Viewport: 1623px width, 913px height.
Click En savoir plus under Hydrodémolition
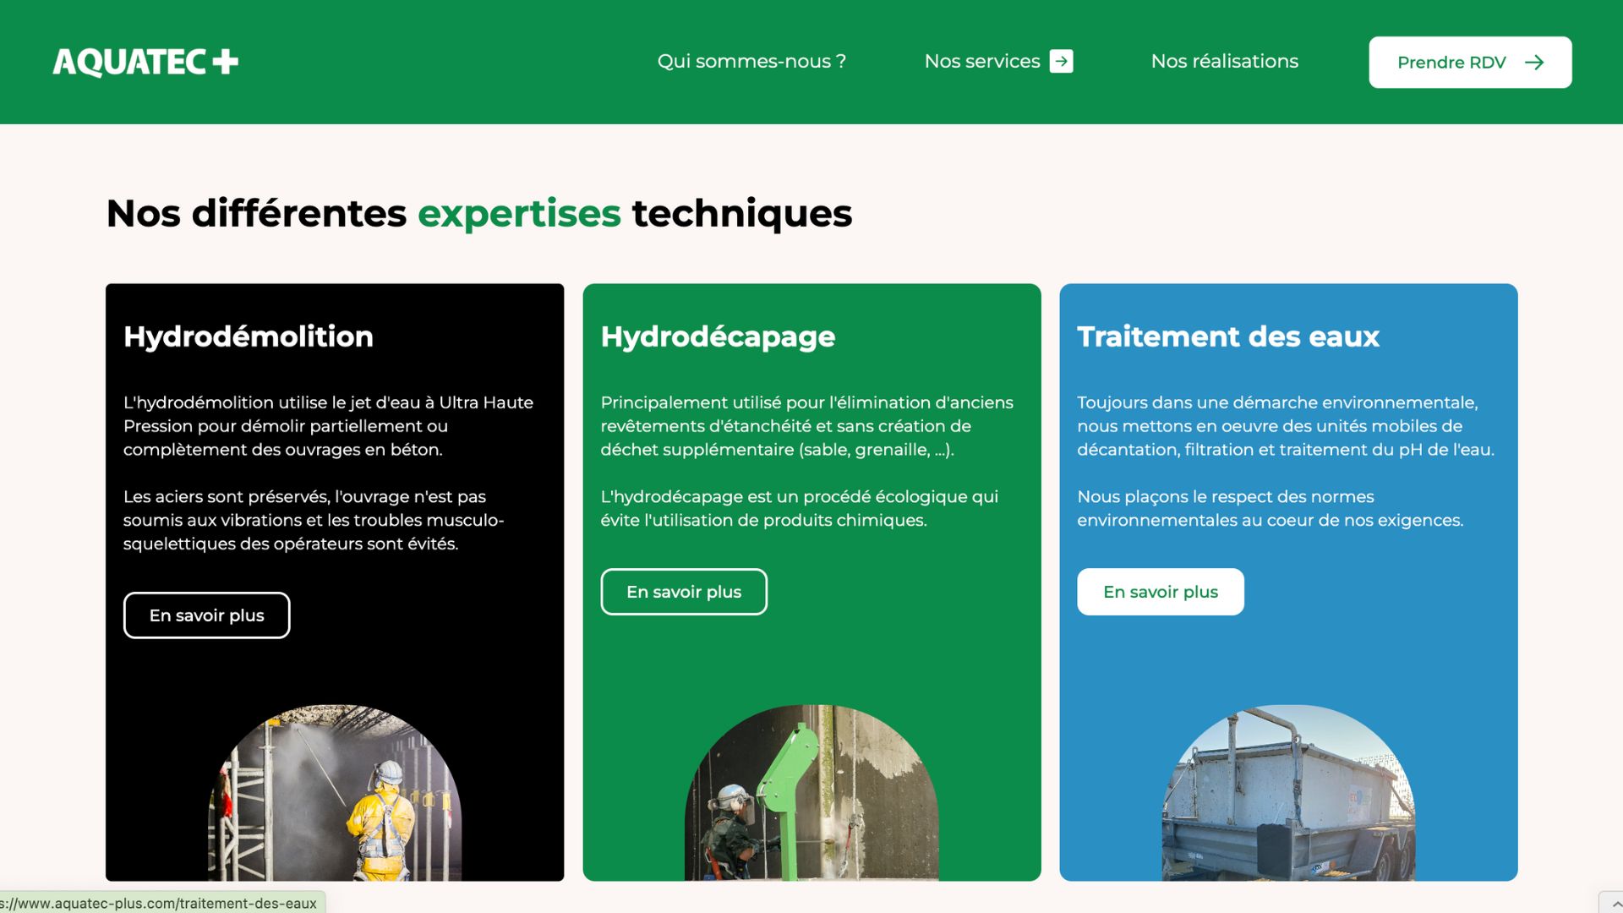[x=207, y=615]
